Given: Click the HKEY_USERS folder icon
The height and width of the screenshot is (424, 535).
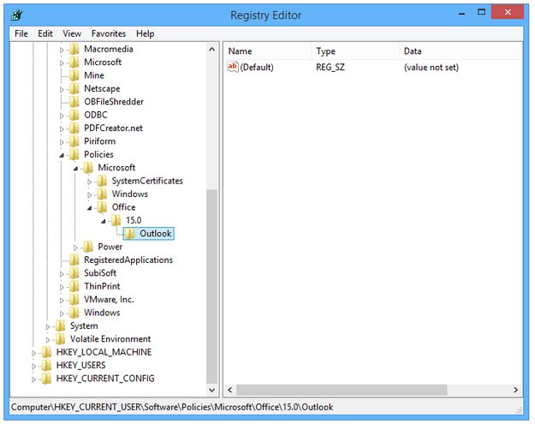Looking at the screenshot, I should 46,366.
